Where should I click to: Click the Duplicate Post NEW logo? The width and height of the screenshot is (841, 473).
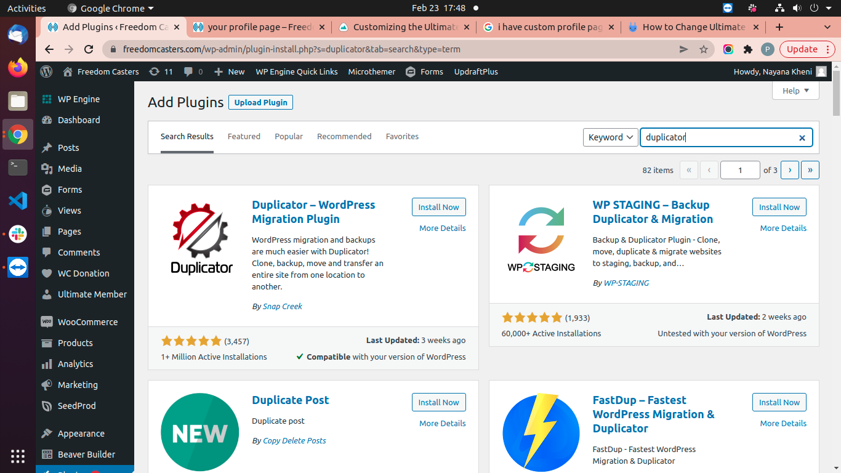[x=199, y=433]
